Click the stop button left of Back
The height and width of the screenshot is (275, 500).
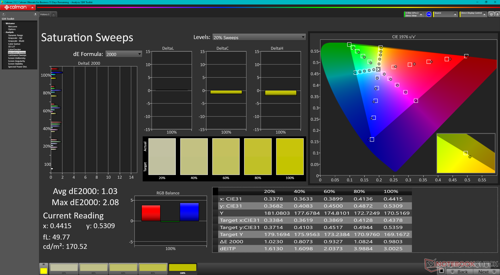pyautogui.click(x=441, y=271)
